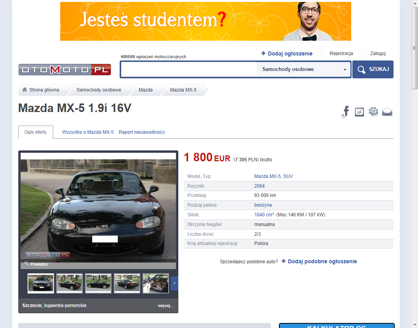This screenshot has width=418, height=328.
Task: Click the scrollbar down arrow
Action: point(415,325)
